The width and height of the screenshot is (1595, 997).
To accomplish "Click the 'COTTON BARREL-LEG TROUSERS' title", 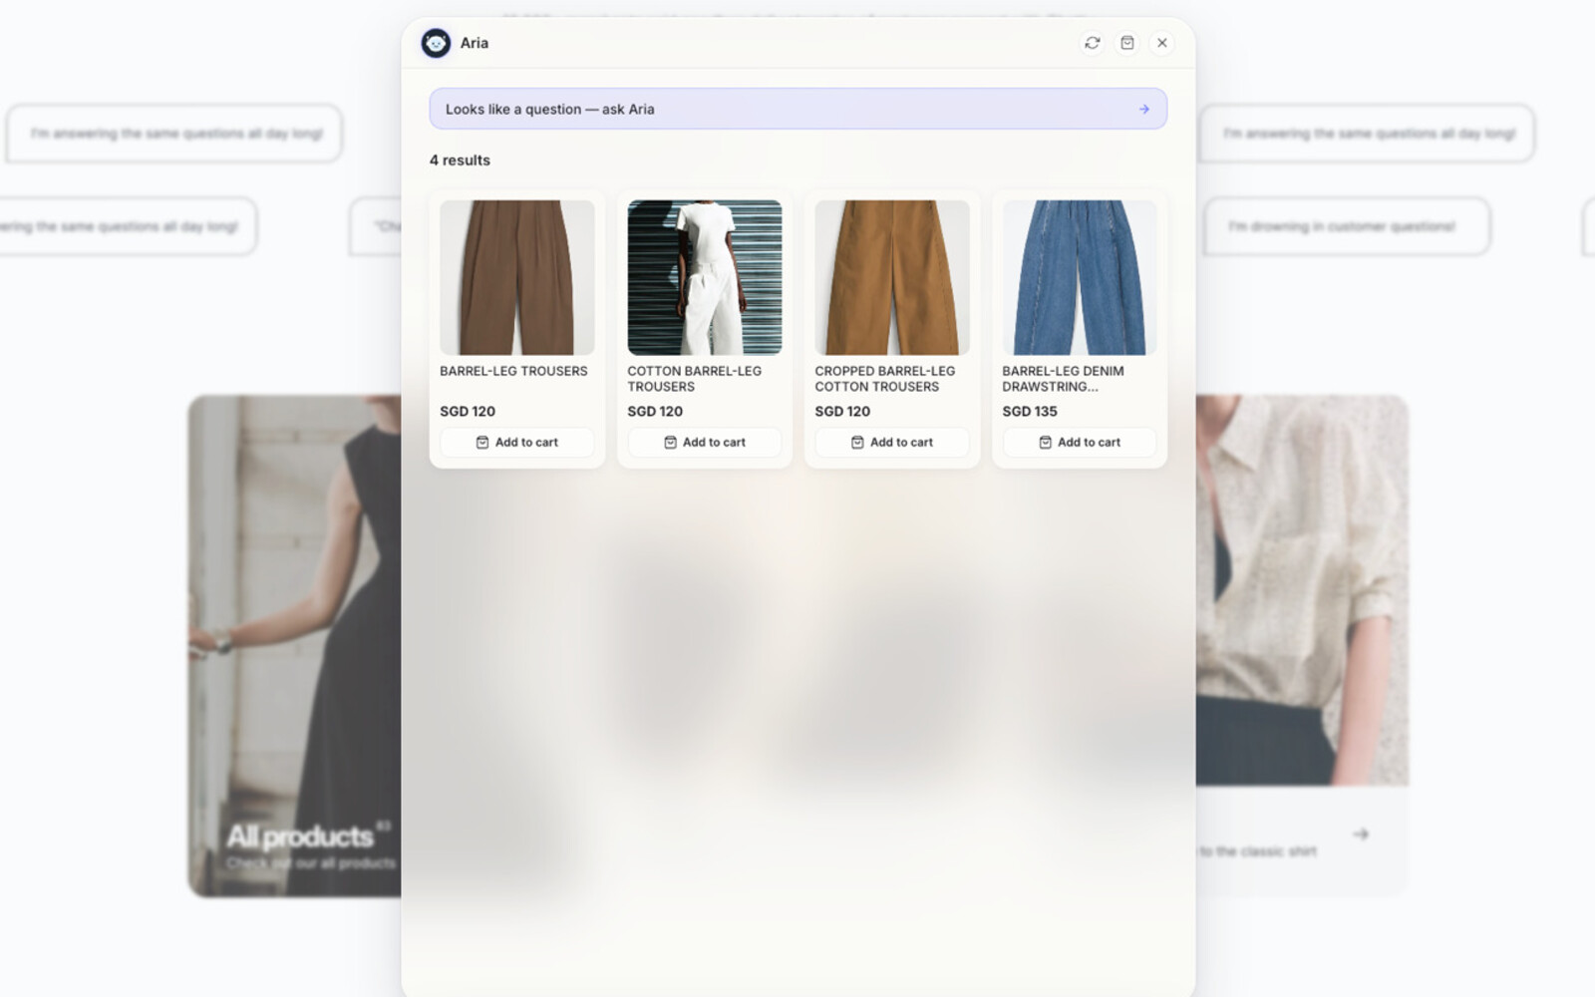I will [x=694, y=379].
